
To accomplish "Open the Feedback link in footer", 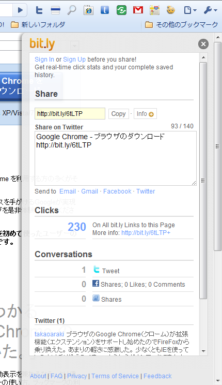I will coord(157,376).
